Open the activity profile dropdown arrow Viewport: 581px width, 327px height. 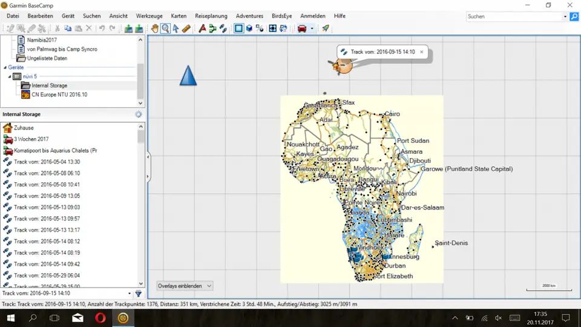312,28
